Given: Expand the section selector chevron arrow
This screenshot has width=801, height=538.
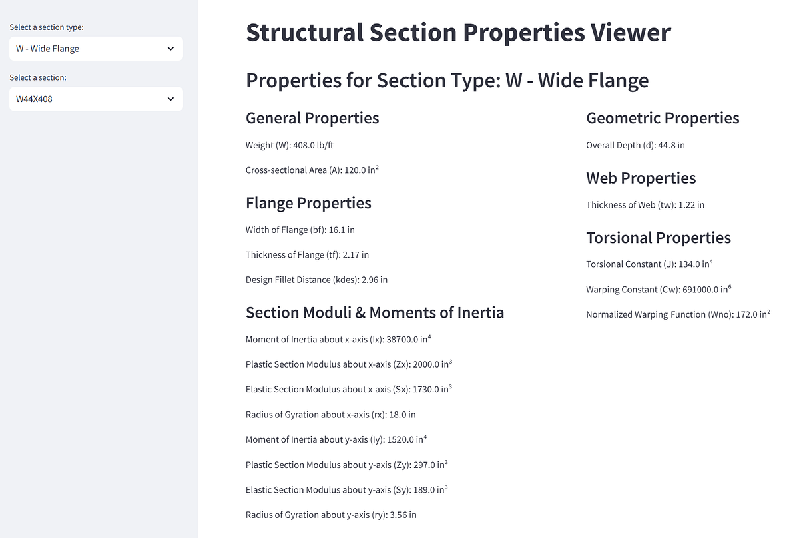Looking at the screenshot, I should (x=172, y=99).
